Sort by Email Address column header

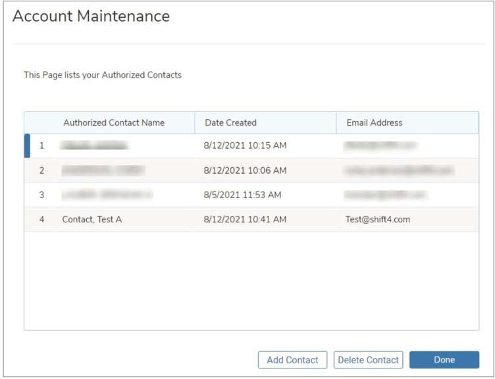click(x=374, y=122)
